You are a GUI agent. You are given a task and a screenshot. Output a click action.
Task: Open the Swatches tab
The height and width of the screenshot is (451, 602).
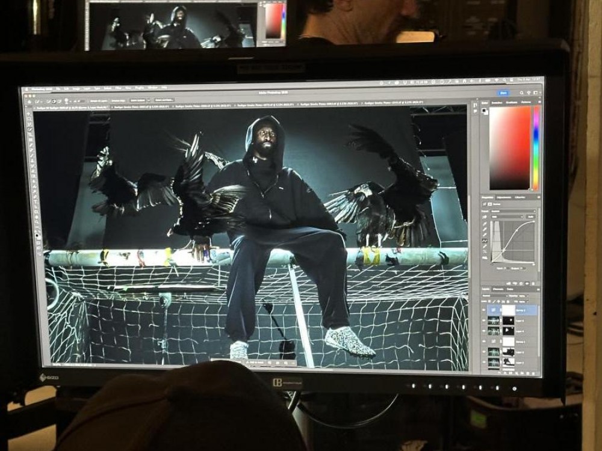click(x=498, y=103)
